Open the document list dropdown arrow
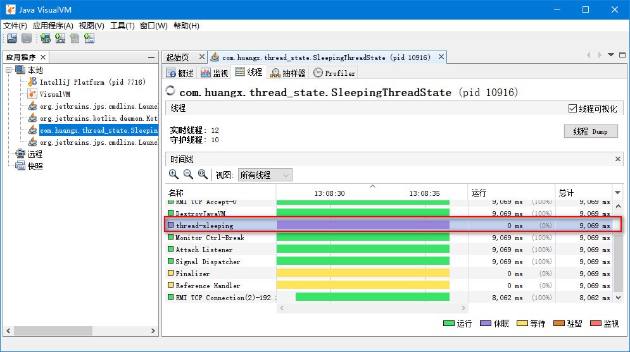 (611, 55)
